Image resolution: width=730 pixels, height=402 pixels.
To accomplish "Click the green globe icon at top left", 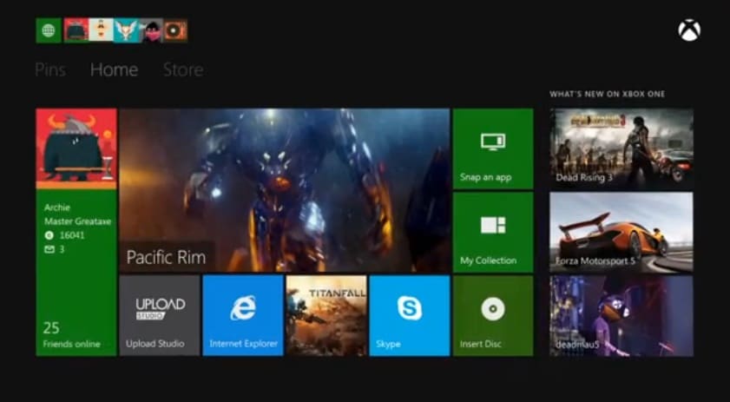I will (49, 30).
